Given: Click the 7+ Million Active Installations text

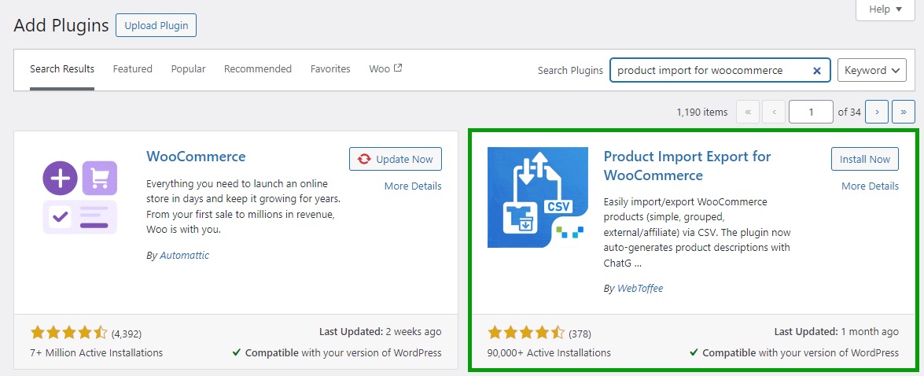Looking at the screenshot, I should (x=97, y=353).
